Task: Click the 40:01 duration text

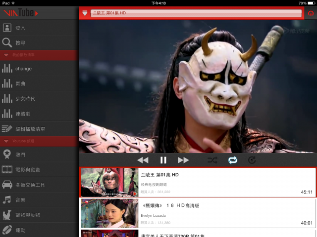Action: pyautogui.click(x=307, y=223)
